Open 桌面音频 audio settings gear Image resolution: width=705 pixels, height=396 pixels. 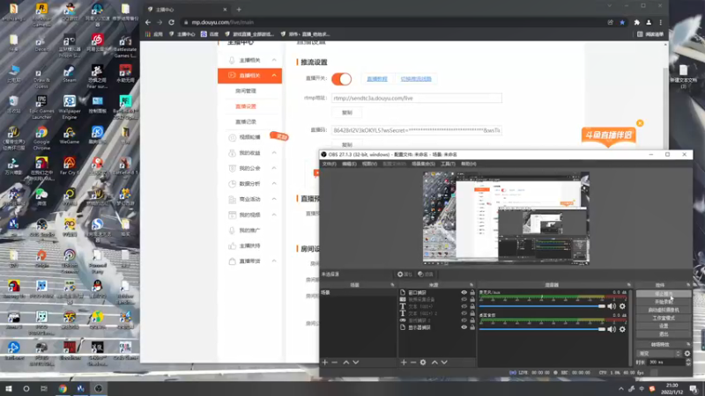tap(622, 329)
